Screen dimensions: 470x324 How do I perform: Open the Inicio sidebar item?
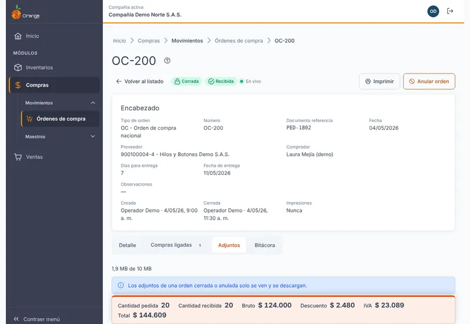click(x=54, y=36)
